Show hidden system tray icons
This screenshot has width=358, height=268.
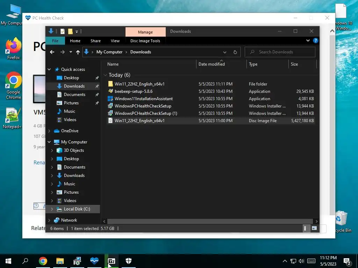point(285,261)
